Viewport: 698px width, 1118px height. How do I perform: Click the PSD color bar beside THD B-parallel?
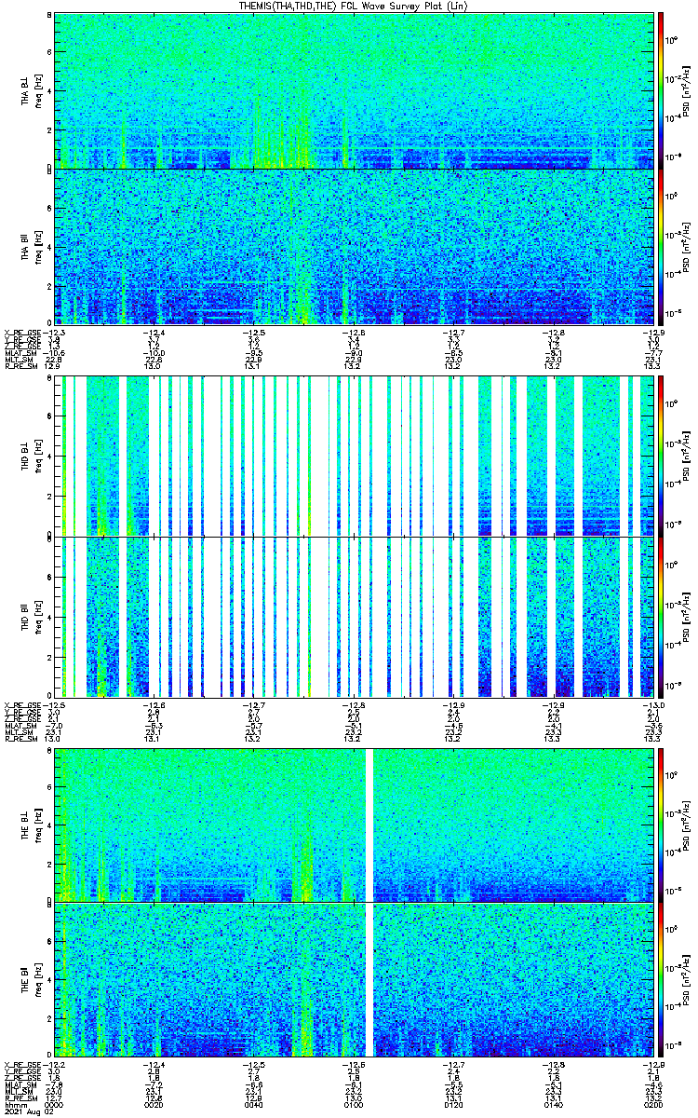coord(661,617)
